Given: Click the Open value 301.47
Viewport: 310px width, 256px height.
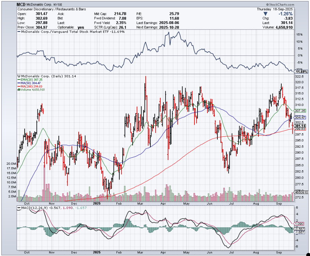Looking at the screenshot, I should (x=41, y=14).
